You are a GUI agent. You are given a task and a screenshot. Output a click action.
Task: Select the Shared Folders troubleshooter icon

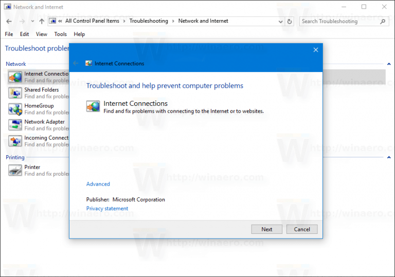tap(15, 93)
